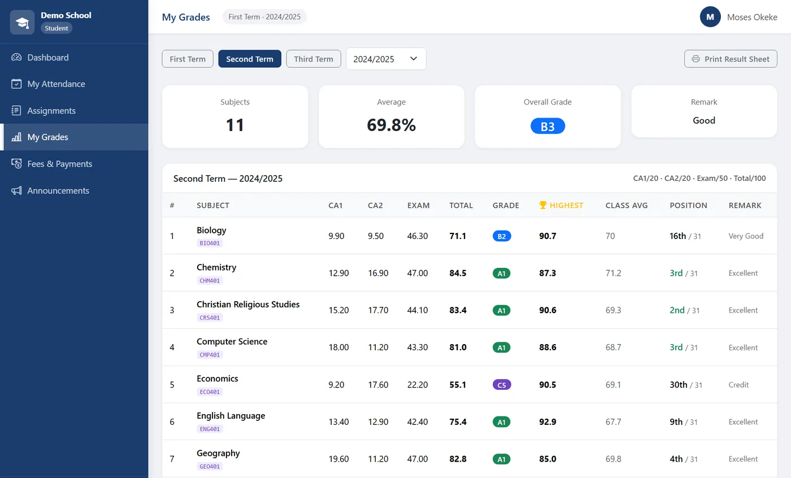Viewport: 791px width, 478px height.
Task: Click the English Language subject name
Action: click(x=231, y=416)
